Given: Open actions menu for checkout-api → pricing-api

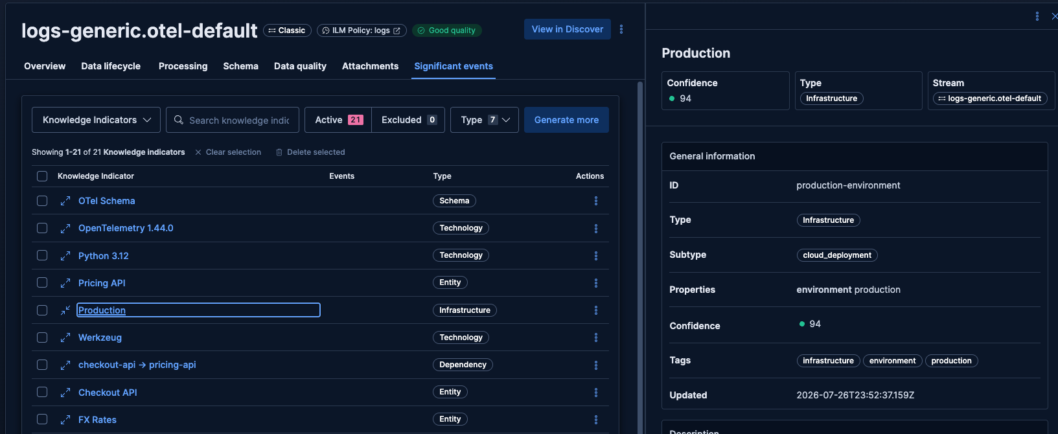Looking at the screenshot, I should pyautogui.click(x=596, y=365).
